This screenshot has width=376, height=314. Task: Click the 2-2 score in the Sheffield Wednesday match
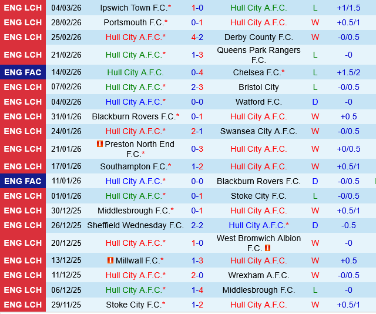tap(197, 225)
